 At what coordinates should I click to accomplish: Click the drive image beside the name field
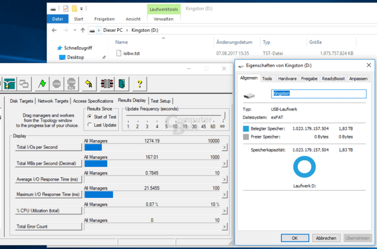pyautogui.click(x=249, y=96)
